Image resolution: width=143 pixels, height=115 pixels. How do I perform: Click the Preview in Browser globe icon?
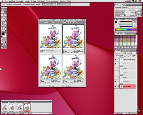5,42
